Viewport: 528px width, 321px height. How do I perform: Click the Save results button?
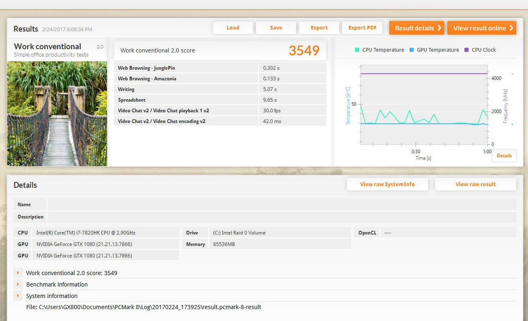[x=276, y=28]
